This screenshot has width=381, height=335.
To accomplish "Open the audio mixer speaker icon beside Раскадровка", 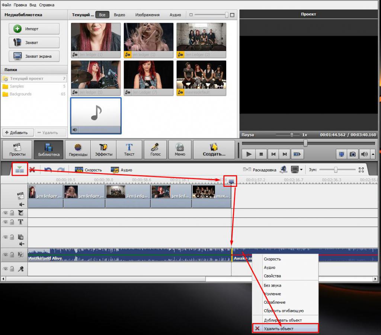I will click(x=283, y=169).
